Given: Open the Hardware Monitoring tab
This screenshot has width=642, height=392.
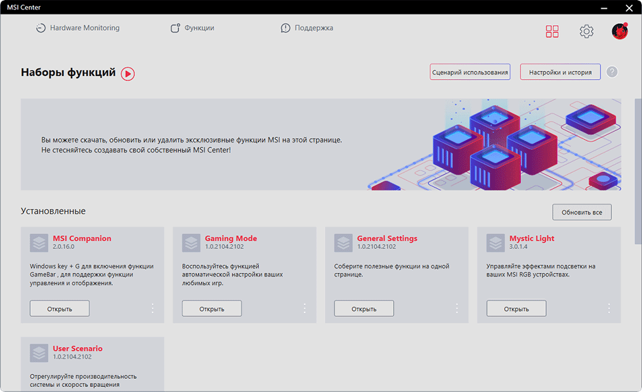Looking at the screenshot, I should tap(78, 28).
